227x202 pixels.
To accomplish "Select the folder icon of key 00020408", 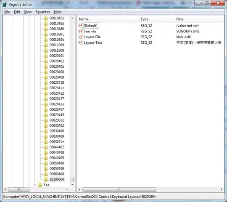I will click(45, 72).
